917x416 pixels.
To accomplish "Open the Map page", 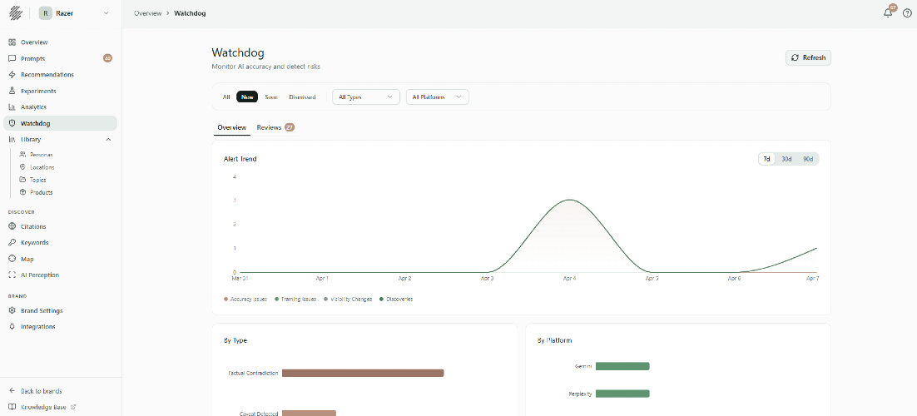I will coord(27,259).
